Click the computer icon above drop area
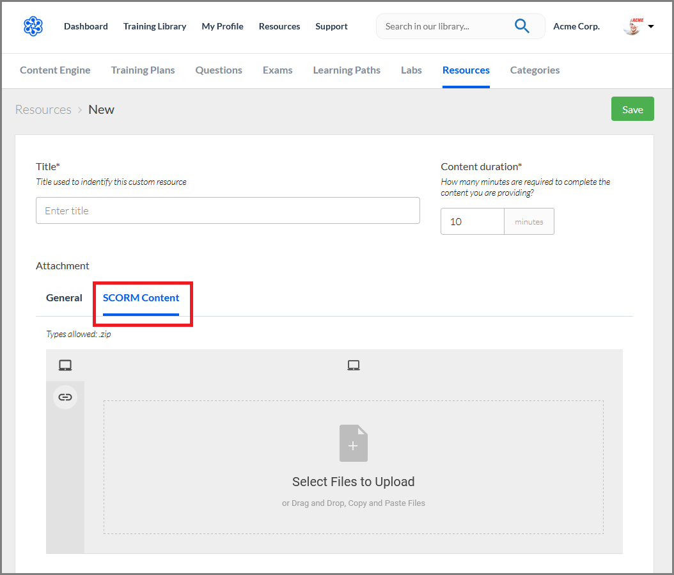 [354, 365]
